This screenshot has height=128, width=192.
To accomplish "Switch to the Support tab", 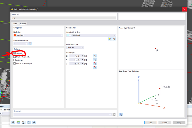I will click(23, 24).
